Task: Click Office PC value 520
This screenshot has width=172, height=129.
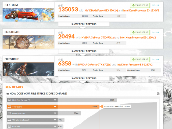Action: pos(60,126)
